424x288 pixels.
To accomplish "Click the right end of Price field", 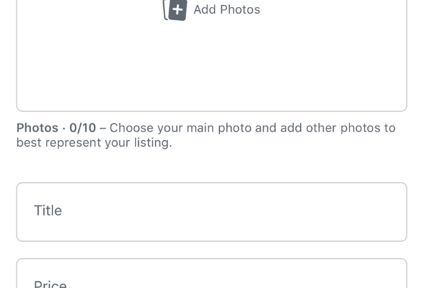I will click(x=385, y=277).
